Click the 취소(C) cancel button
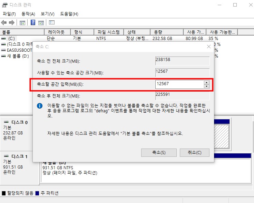 [x=195, y=153]
